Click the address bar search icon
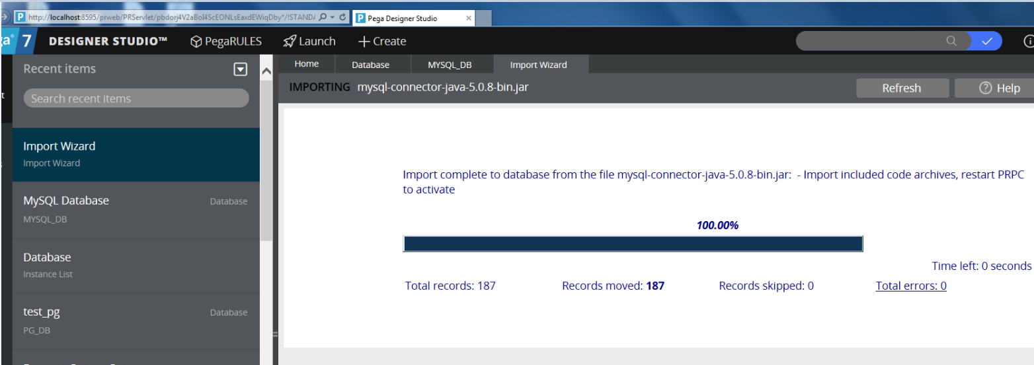The image size is (1034, 365). [x=323, y=17]
